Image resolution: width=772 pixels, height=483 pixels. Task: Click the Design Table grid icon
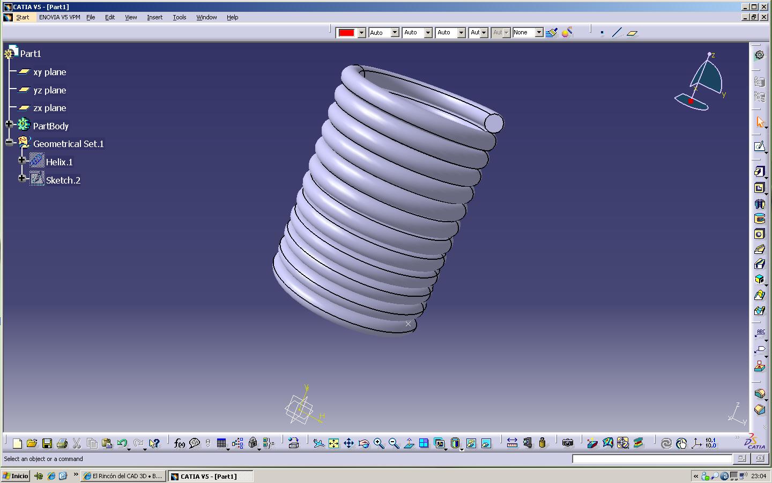point(221,443)
